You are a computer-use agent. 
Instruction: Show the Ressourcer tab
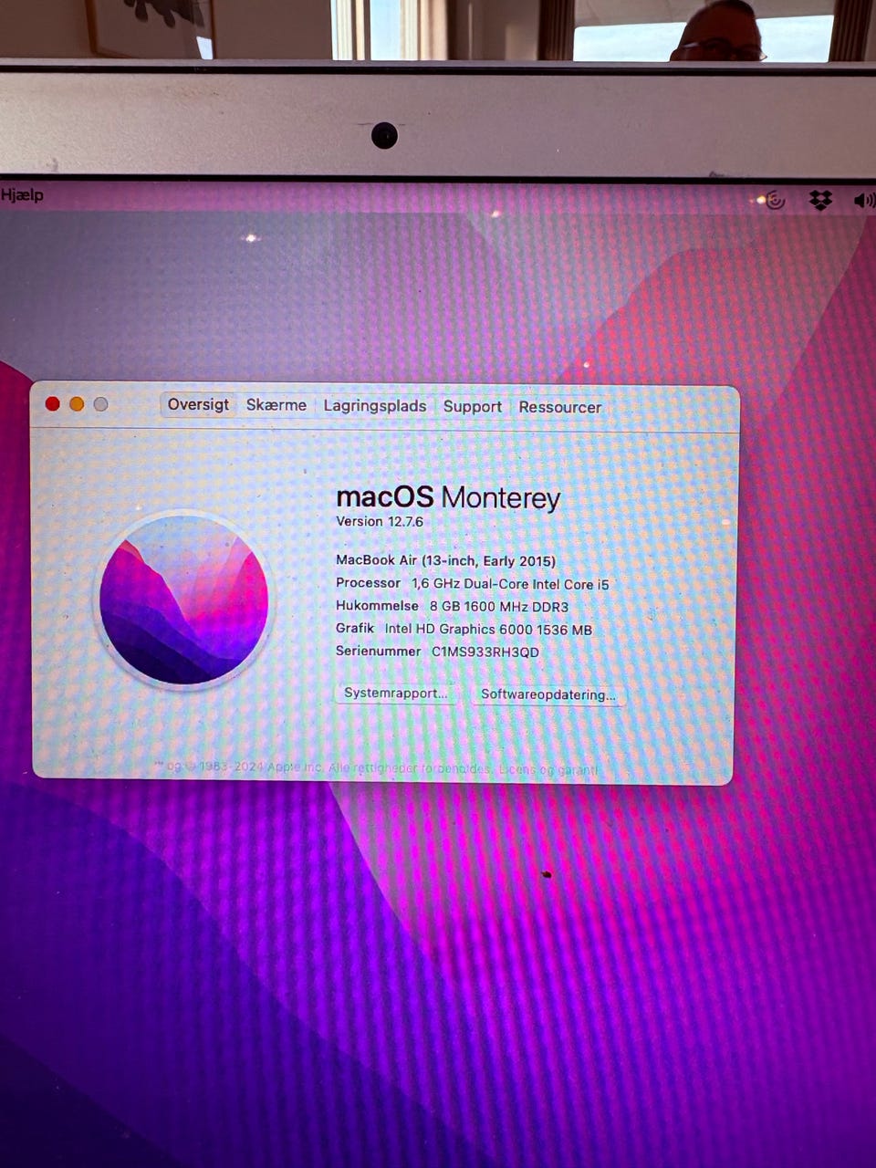coord(560,407)
